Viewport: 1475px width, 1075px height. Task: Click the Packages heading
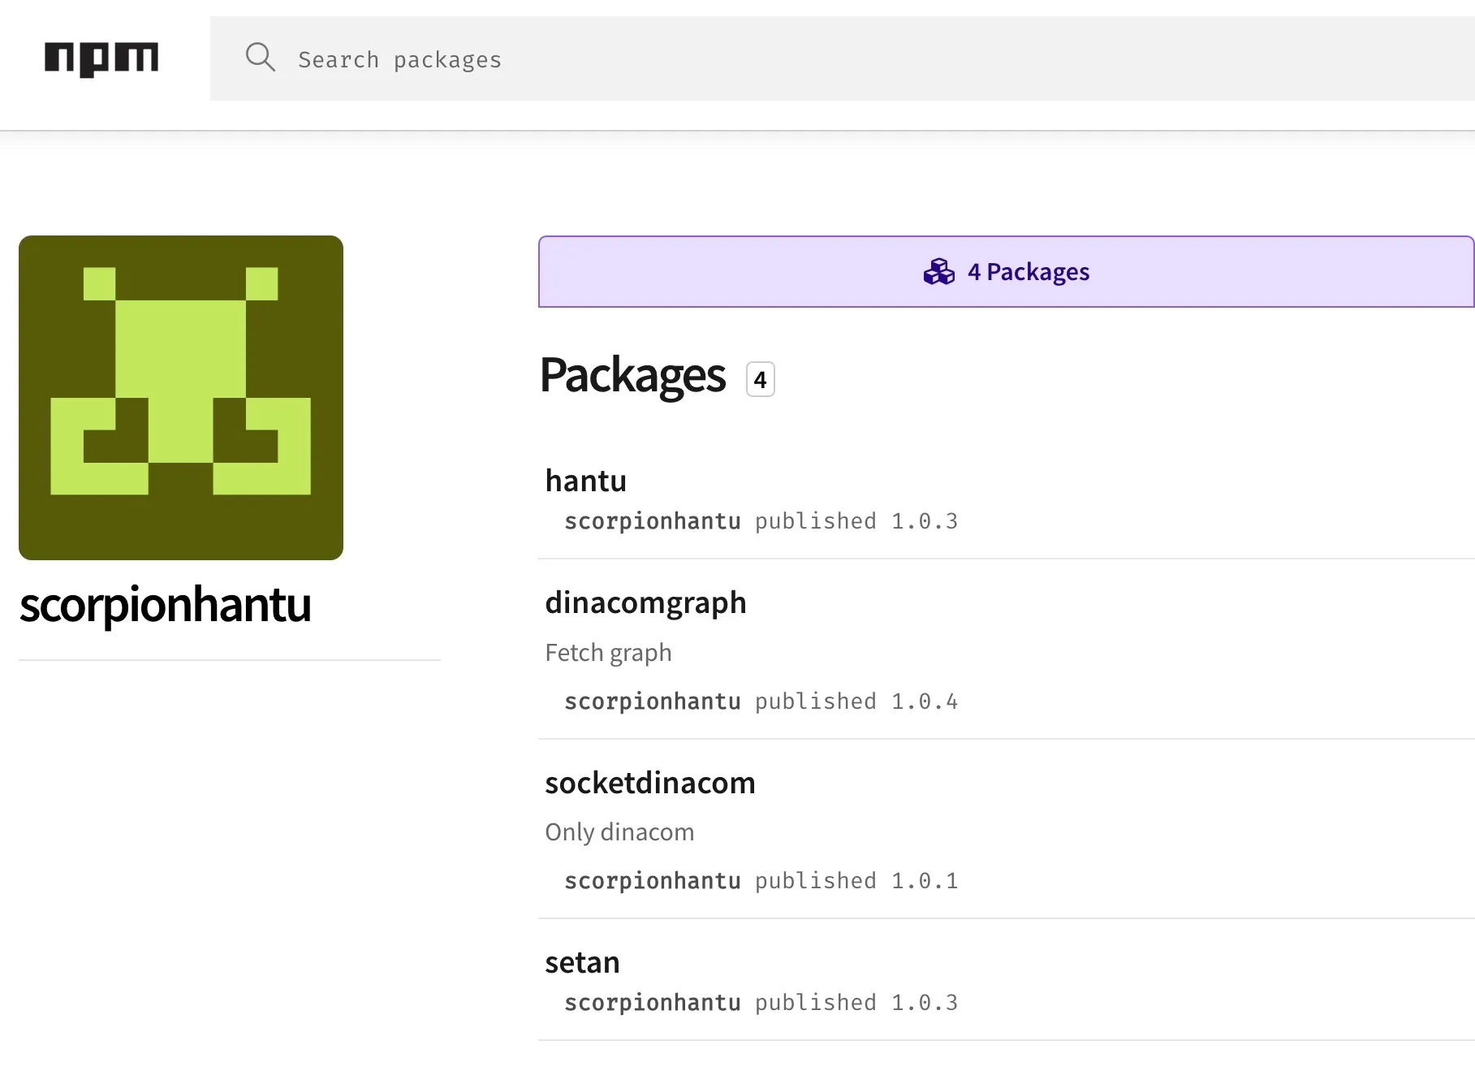[x=632, y=377]
